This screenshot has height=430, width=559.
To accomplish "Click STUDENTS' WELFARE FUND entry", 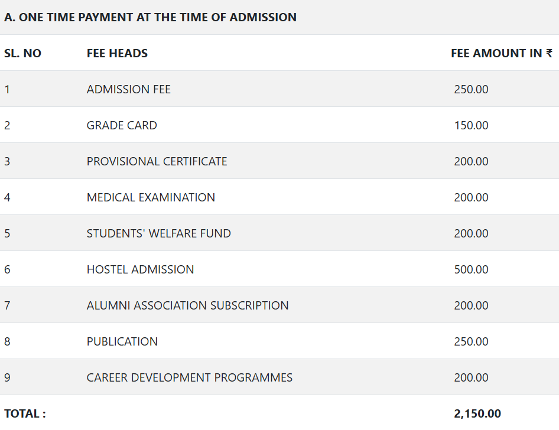I will point(158,233).
